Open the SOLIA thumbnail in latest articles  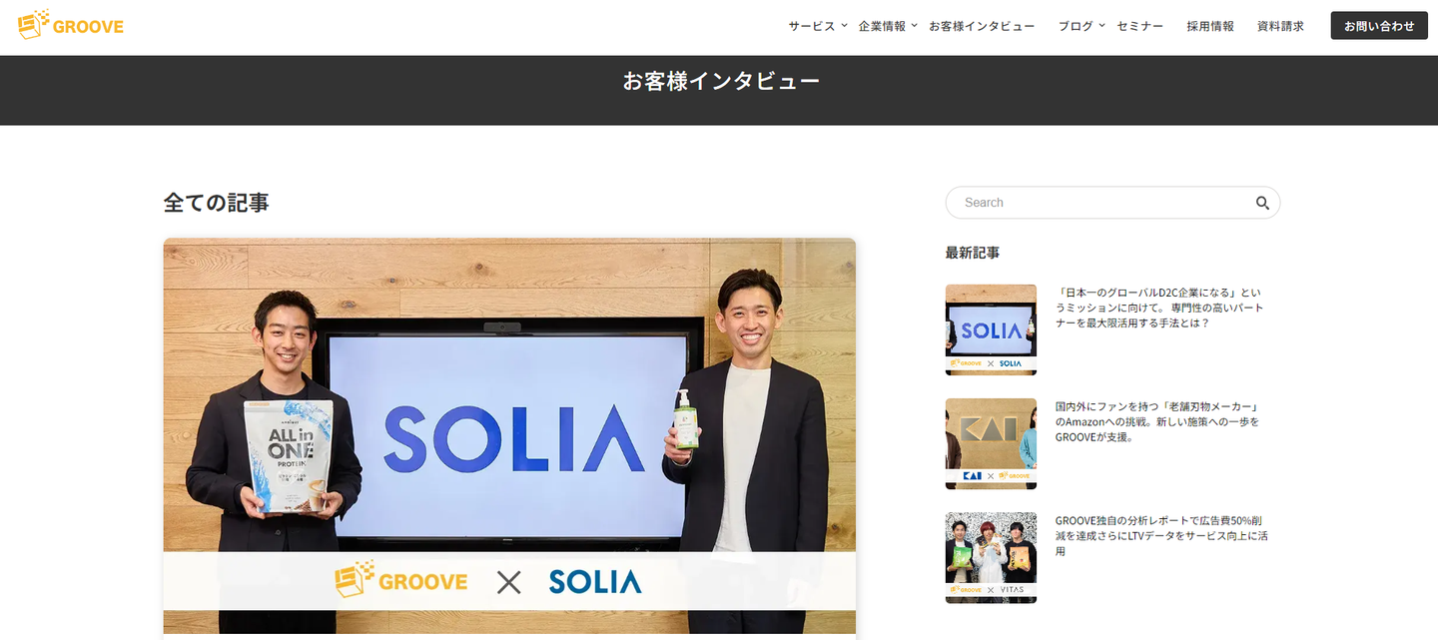point(991,329)
